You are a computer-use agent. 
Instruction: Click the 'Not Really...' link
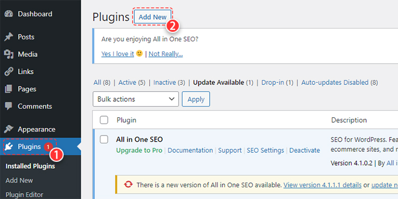pyautogui.click(x=166, y=54)
